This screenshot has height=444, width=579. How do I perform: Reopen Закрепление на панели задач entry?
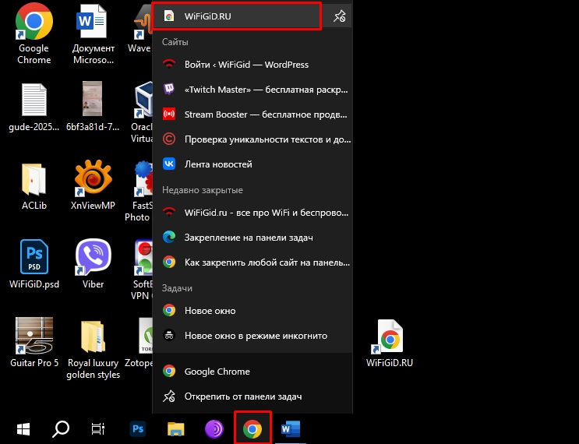(252, 238)
